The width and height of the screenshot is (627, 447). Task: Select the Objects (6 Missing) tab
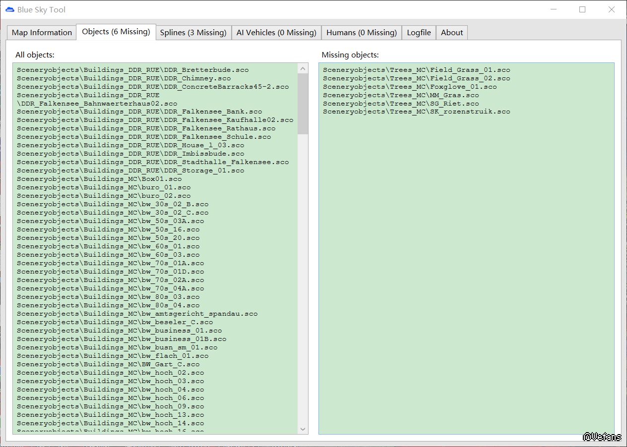point(116,32)
